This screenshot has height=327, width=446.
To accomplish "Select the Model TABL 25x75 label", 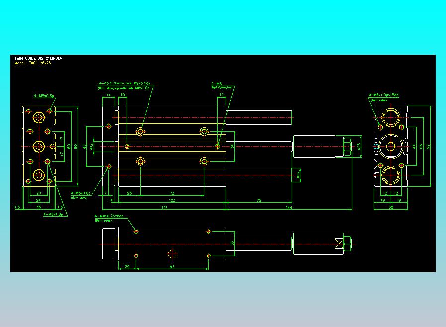I will (33, 63).
